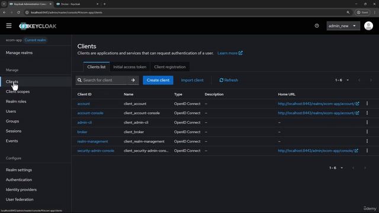Open kebab menu for realm-management client

[x=367, y=141]
